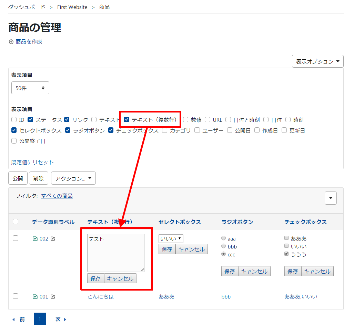Viewport: 354px width, 333px height.
Task: Click the plus icon beside 商品を作成
Action: pos(11,42)
